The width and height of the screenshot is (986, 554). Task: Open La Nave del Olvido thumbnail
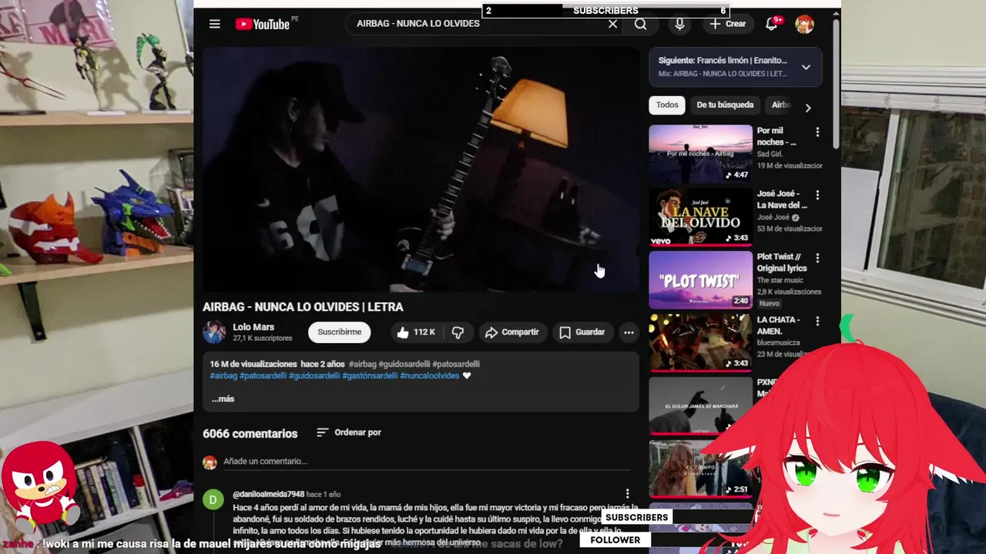[x=700, y=216]
